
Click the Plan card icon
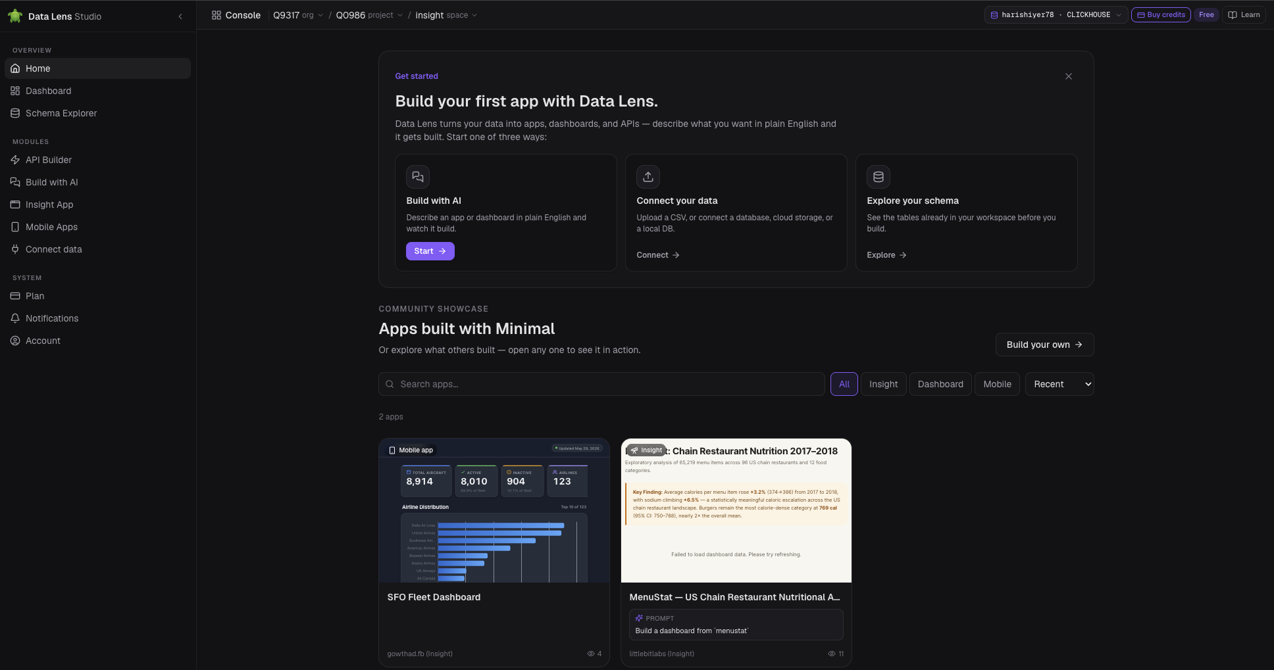15,296
